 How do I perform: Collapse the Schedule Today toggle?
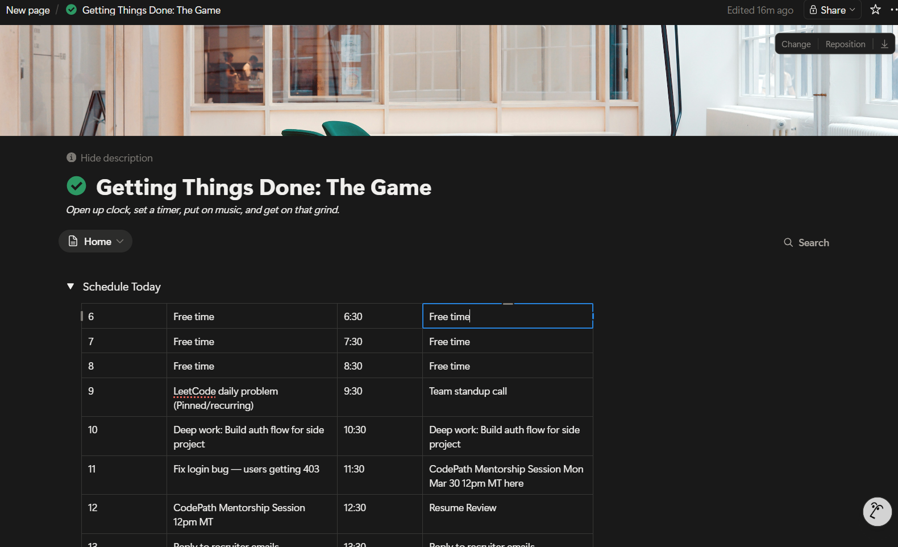click(70, 286)
